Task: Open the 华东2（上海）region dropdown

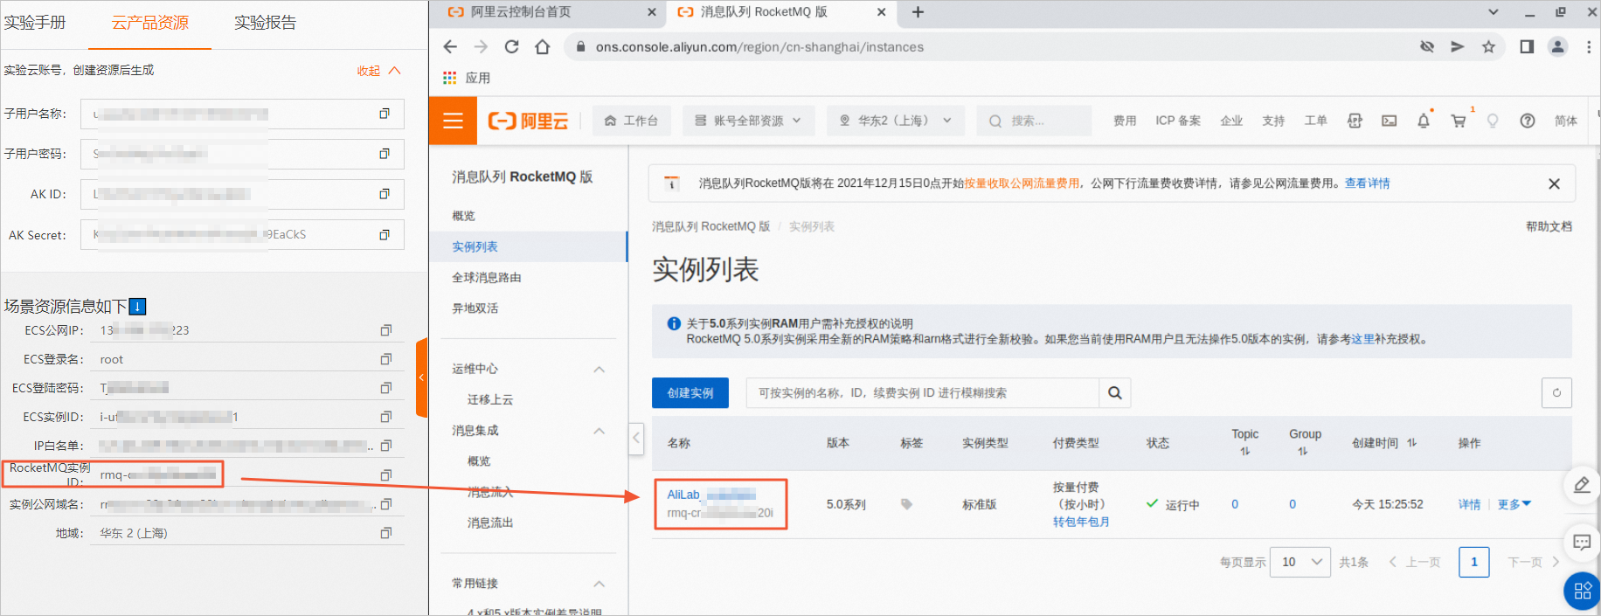Action: [895, 121]
